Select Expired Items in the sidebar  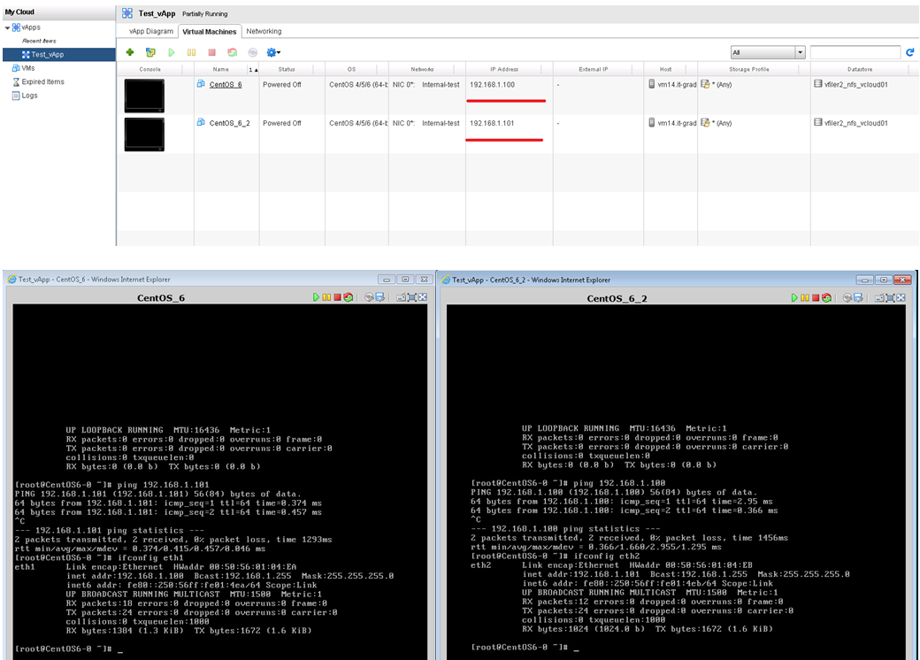[x=42, y=81]
